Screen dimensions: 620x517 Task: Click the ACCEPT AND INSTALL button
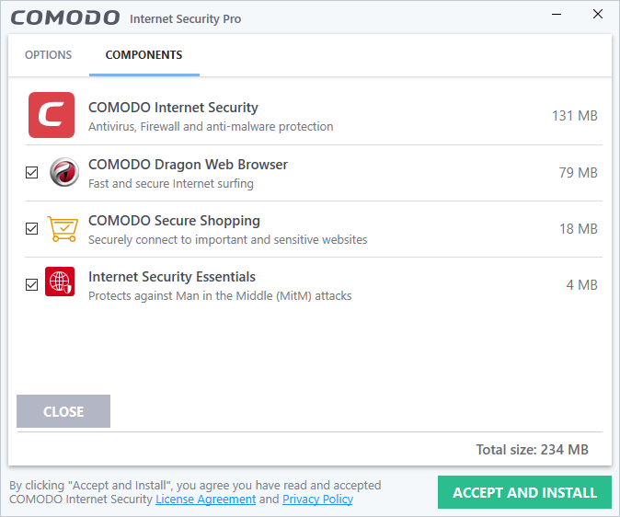[x=524, y=492]
